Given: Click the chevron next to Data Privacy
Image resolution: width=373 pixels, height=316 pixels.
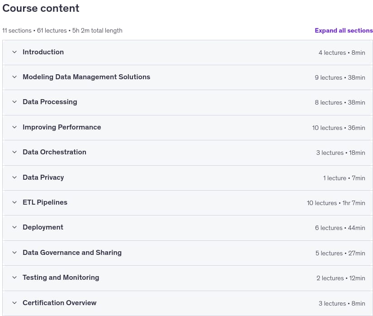Looking at the screenshot, I should tap(14, 177).
